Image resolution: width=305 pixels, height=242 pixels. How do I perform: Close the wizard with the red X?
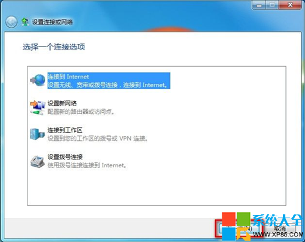click(x=290, y=5)
